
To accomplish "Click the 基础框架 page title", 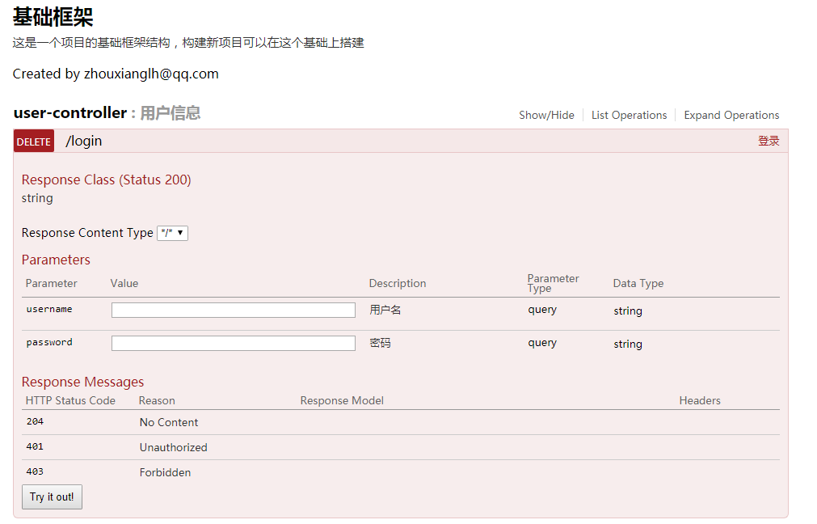I will point(52,16).
